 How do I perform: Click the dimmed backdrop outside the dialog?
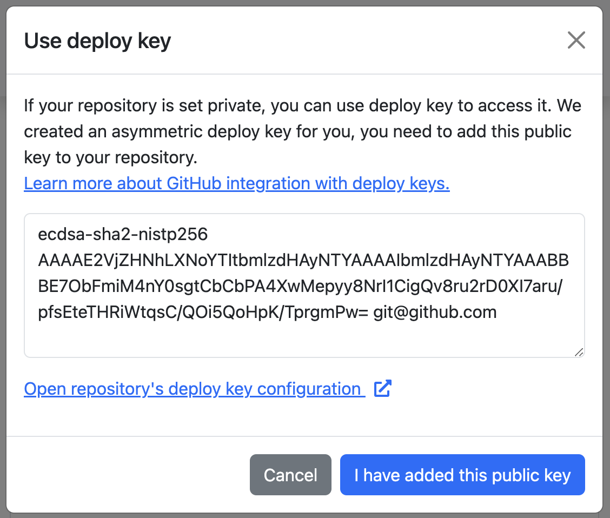tap(2, 270)
